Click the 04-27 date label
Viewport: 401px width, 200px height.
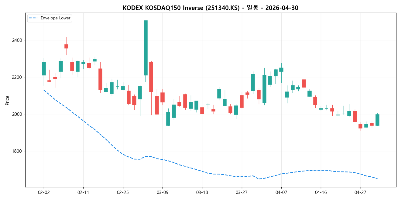point(360,192)
